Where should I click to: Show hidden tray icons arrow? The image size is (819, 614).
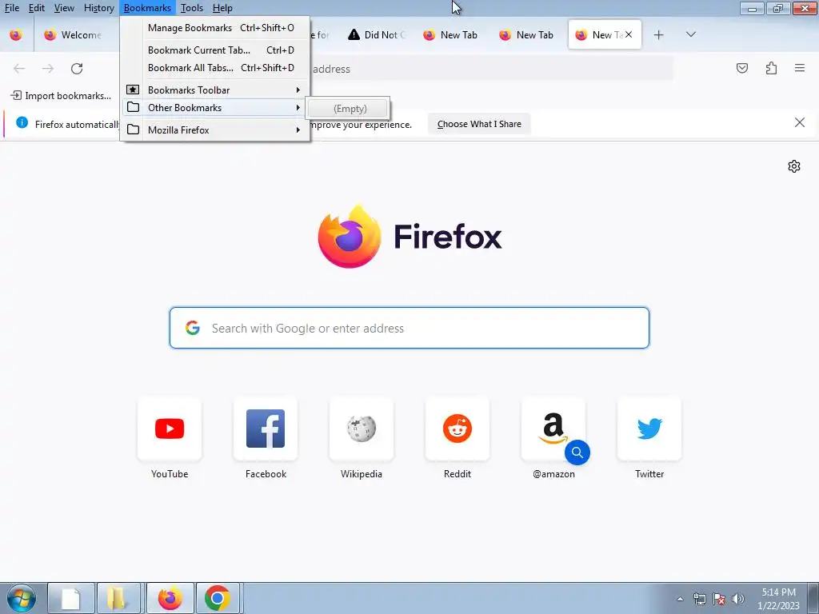[x=680, y=599]
